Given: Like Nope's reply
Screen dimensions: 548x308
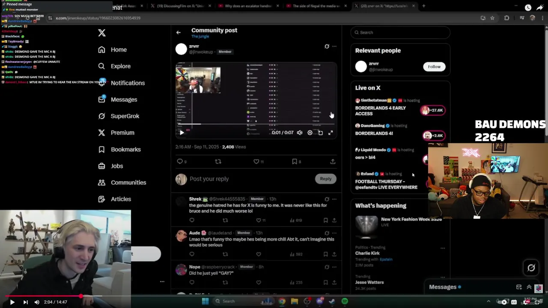Looking at the screenshot, I should click(x=259, y=282).
